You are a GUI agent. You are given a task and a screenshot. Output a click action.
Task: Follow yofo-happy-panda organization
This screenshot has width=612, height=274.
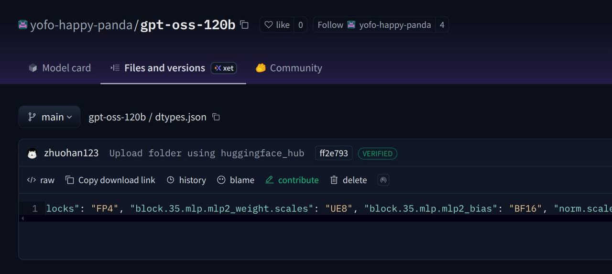330,25
